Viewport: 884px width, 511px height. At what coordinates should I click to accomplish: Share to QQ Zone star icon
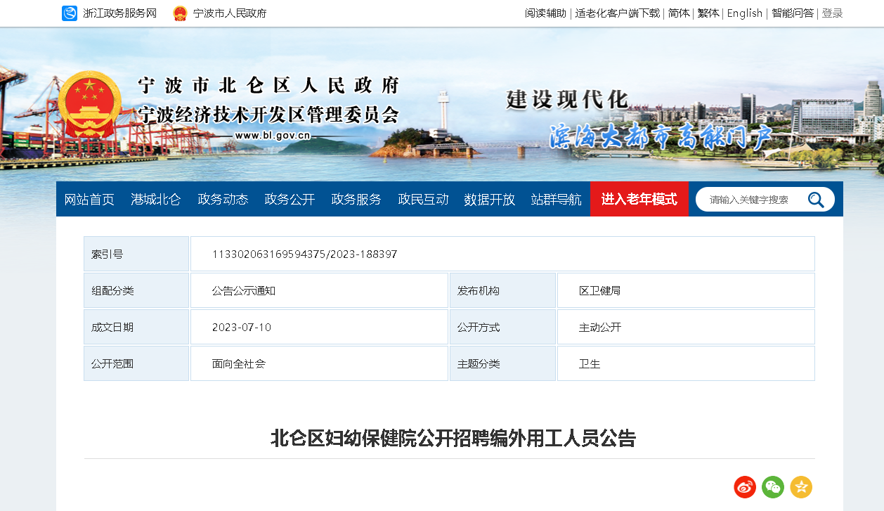(x=801, y=486)
